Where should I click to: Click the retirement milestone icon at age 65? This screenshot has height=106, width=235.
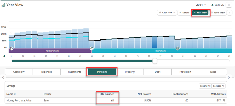pos(91,48)
